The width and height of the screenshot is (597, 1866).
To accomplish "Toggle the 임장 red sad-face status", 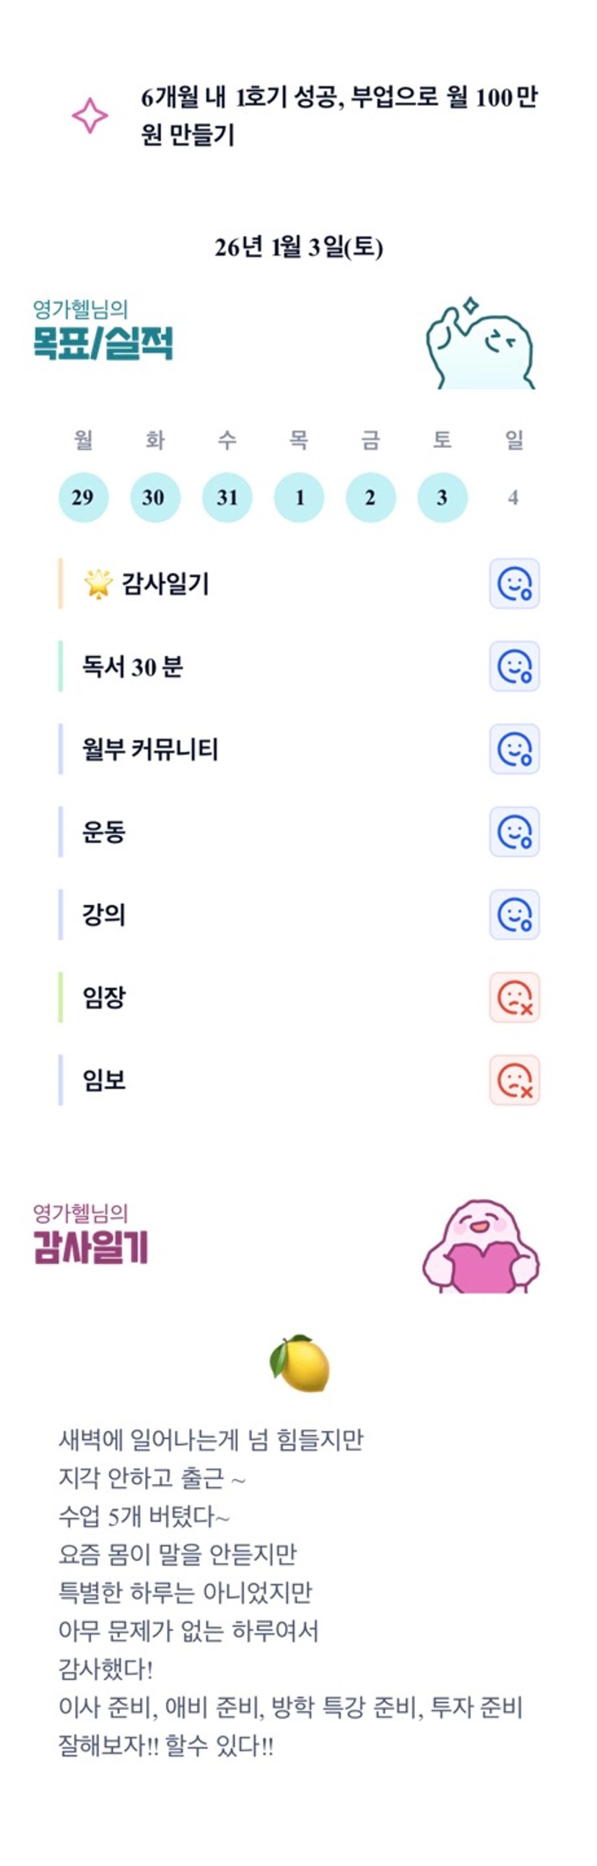I will click(x=514, y=998).
